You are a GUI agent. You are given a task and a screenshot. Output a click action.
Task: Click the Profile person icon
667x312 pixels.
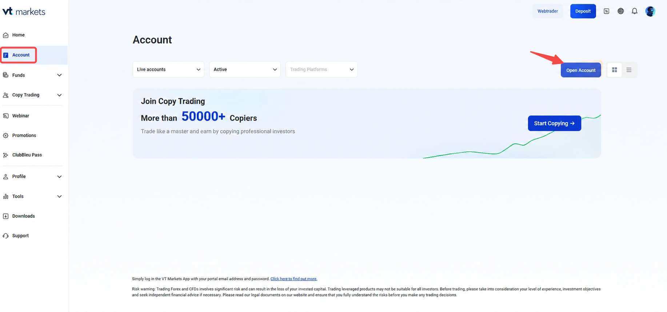pyautogui.click(x=6, y=177)
